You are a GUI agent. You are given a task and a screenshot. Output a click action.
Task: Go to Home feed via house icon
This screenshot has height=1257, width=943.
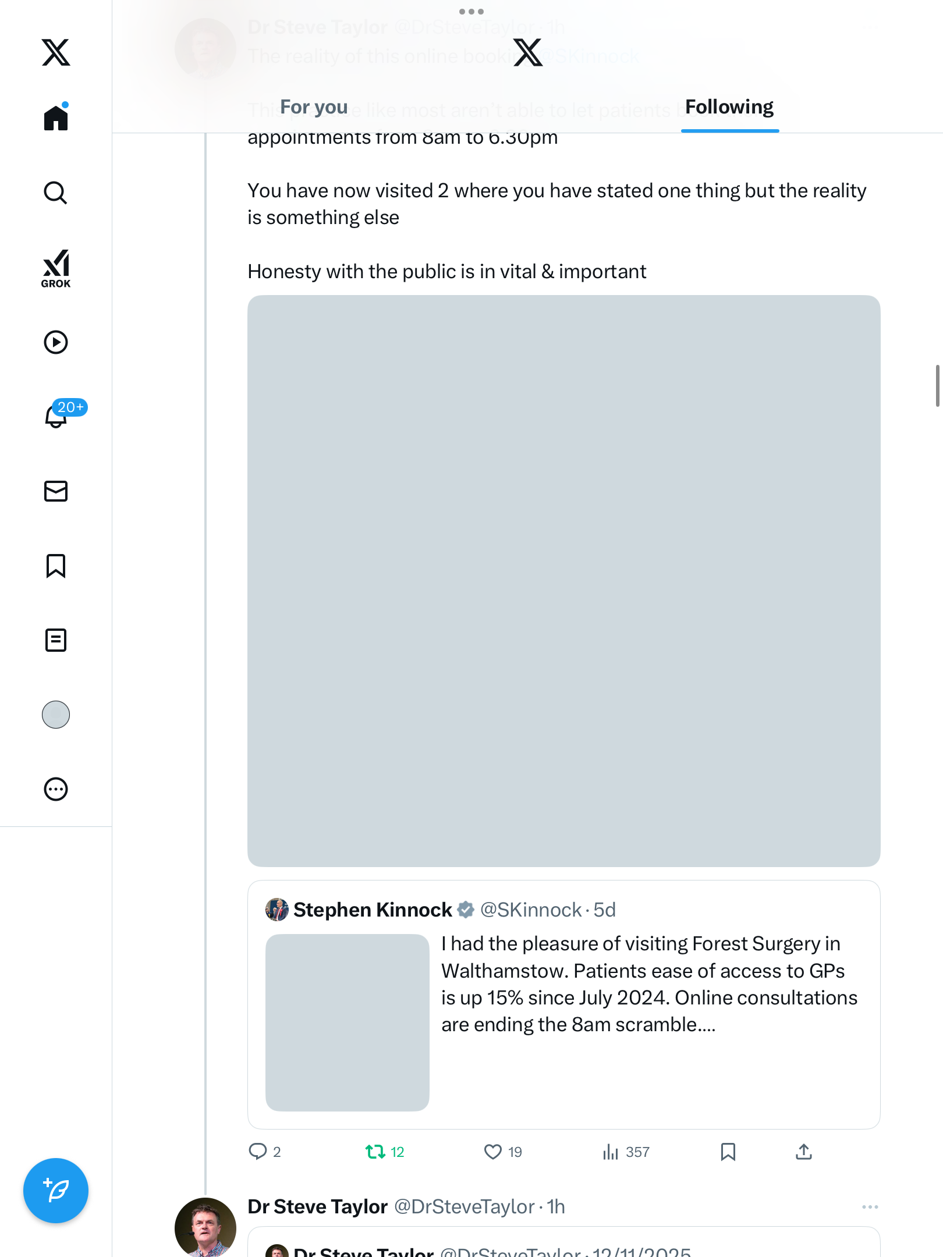coord(56,118)
